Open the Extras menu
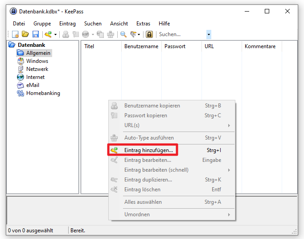 (143, 24)
